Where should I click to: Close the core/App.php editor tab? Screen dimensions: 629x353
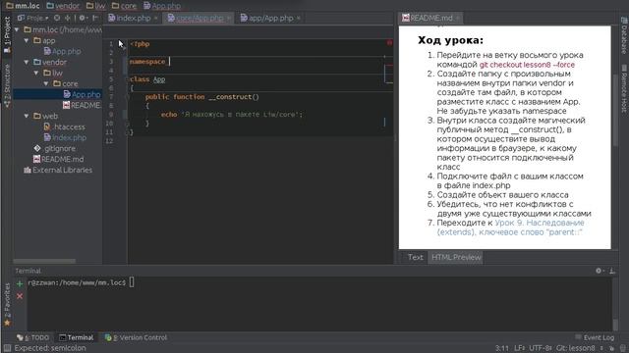tap(229, 18)
